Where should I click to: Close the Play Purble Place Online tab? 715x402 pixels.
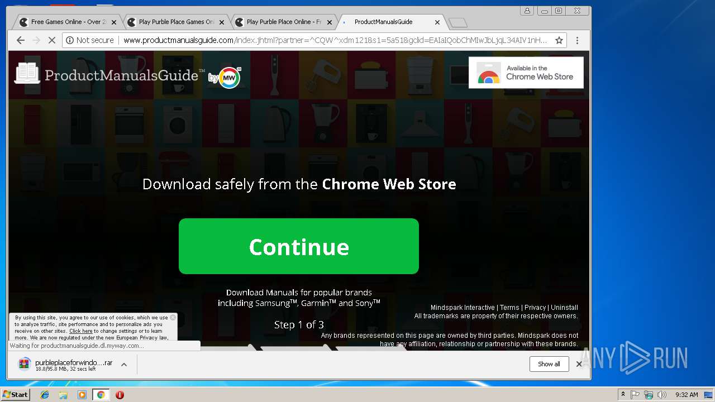click(330, 22)
